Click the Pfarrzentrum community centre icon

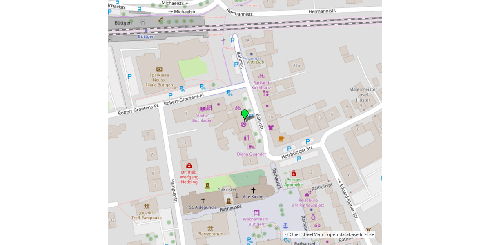click(x=210, y=228)
